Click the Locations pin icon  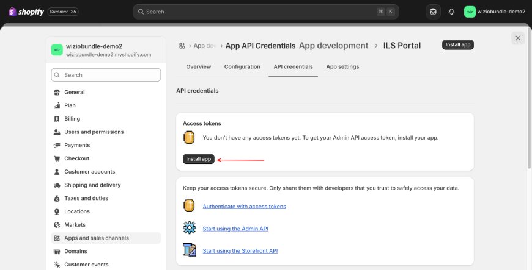click(57, 211)
